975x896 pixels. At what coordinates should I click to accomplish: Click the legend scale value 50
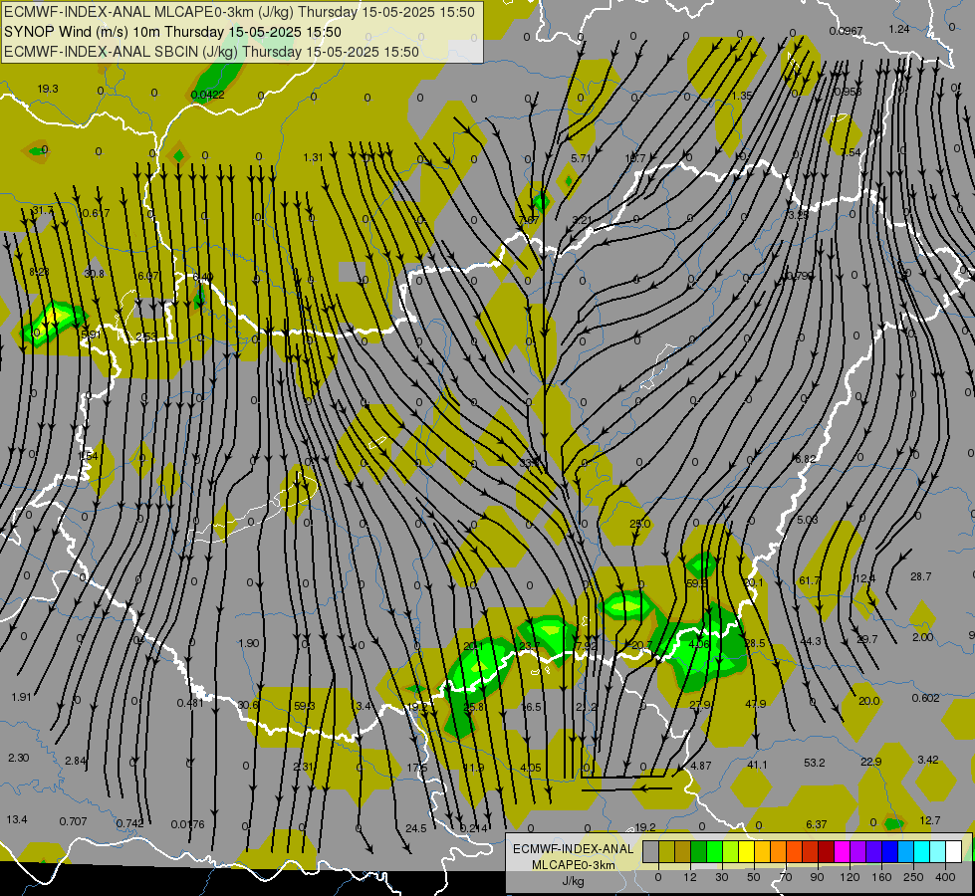754,877
